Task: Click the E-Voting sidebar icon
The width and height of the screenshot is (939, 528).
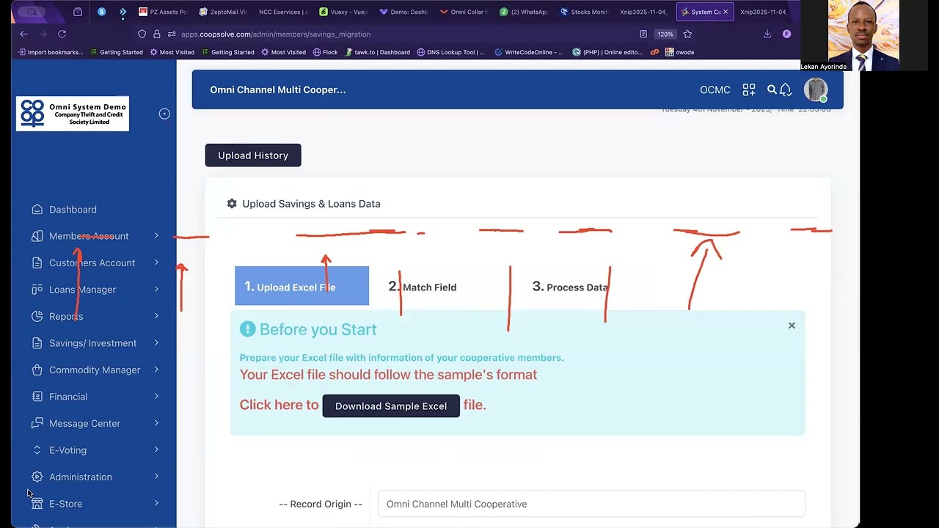Action: point(37,450)
